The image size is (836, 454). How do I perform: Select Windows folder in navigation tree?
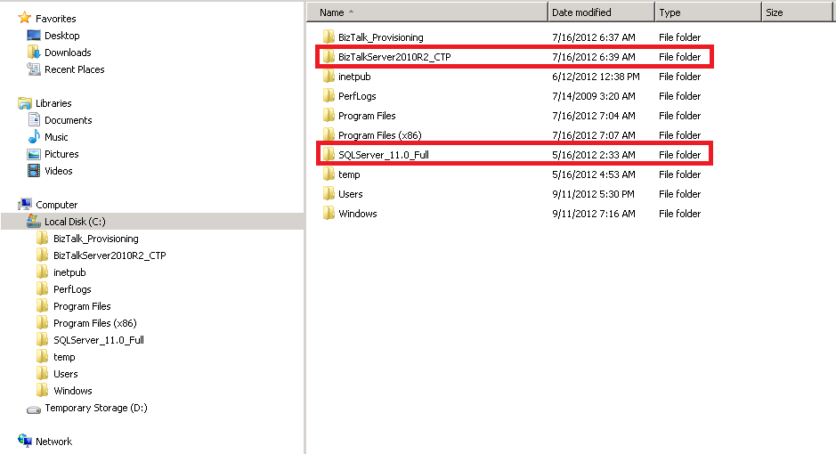pyautogui.click(x=72, y=391)
